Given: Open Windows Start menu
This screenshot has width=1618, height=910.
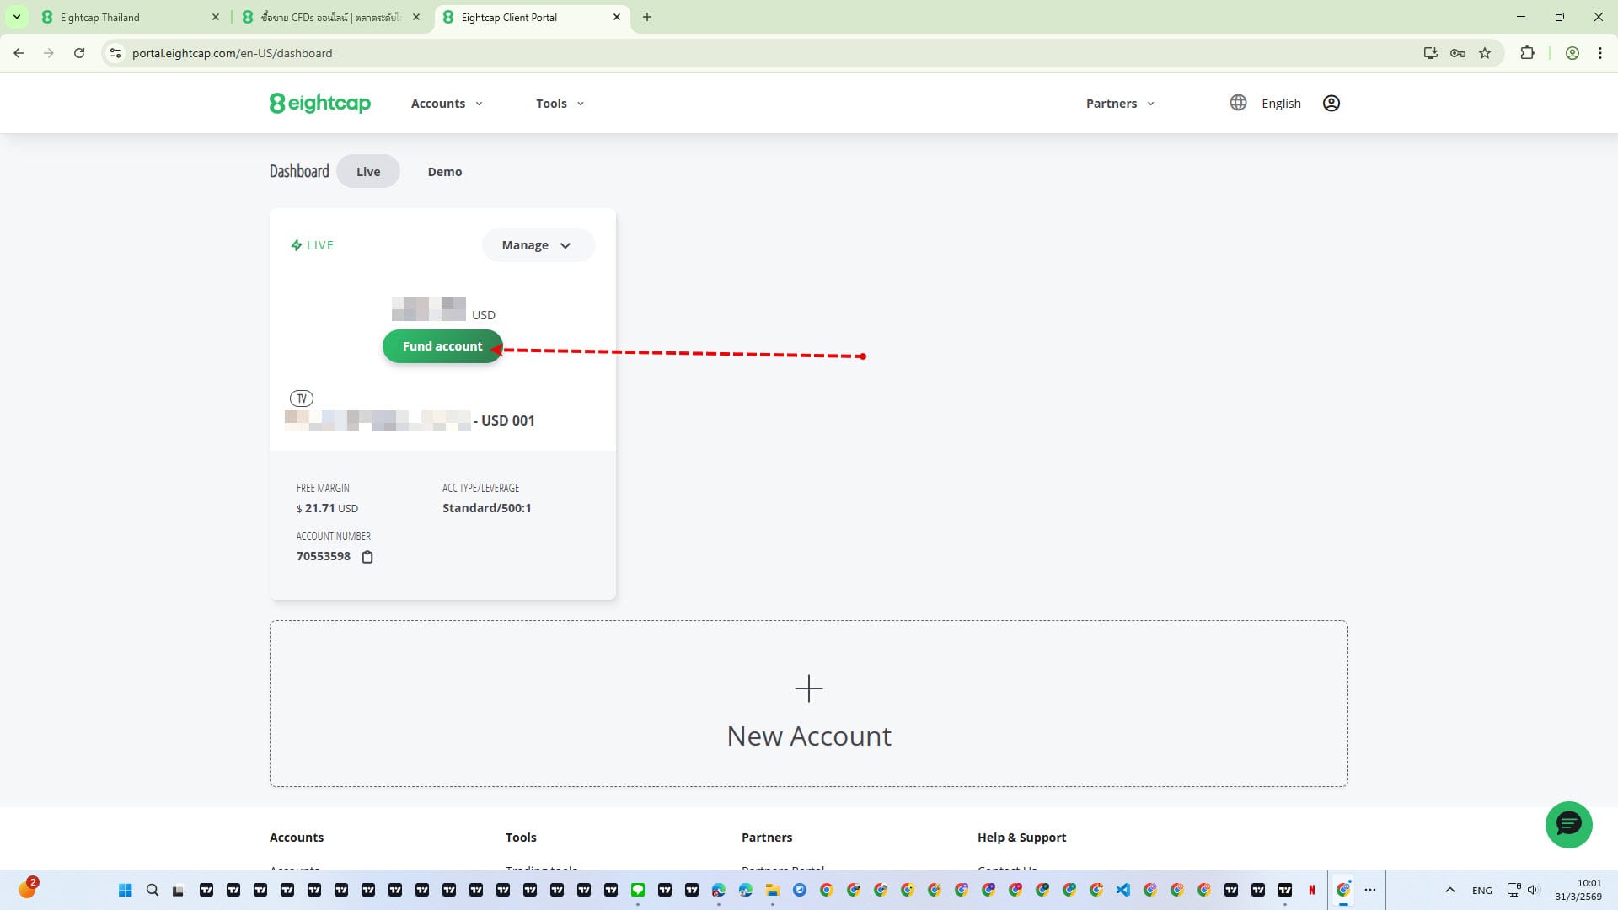Looking at the screenshot, I should pos(125,890).
